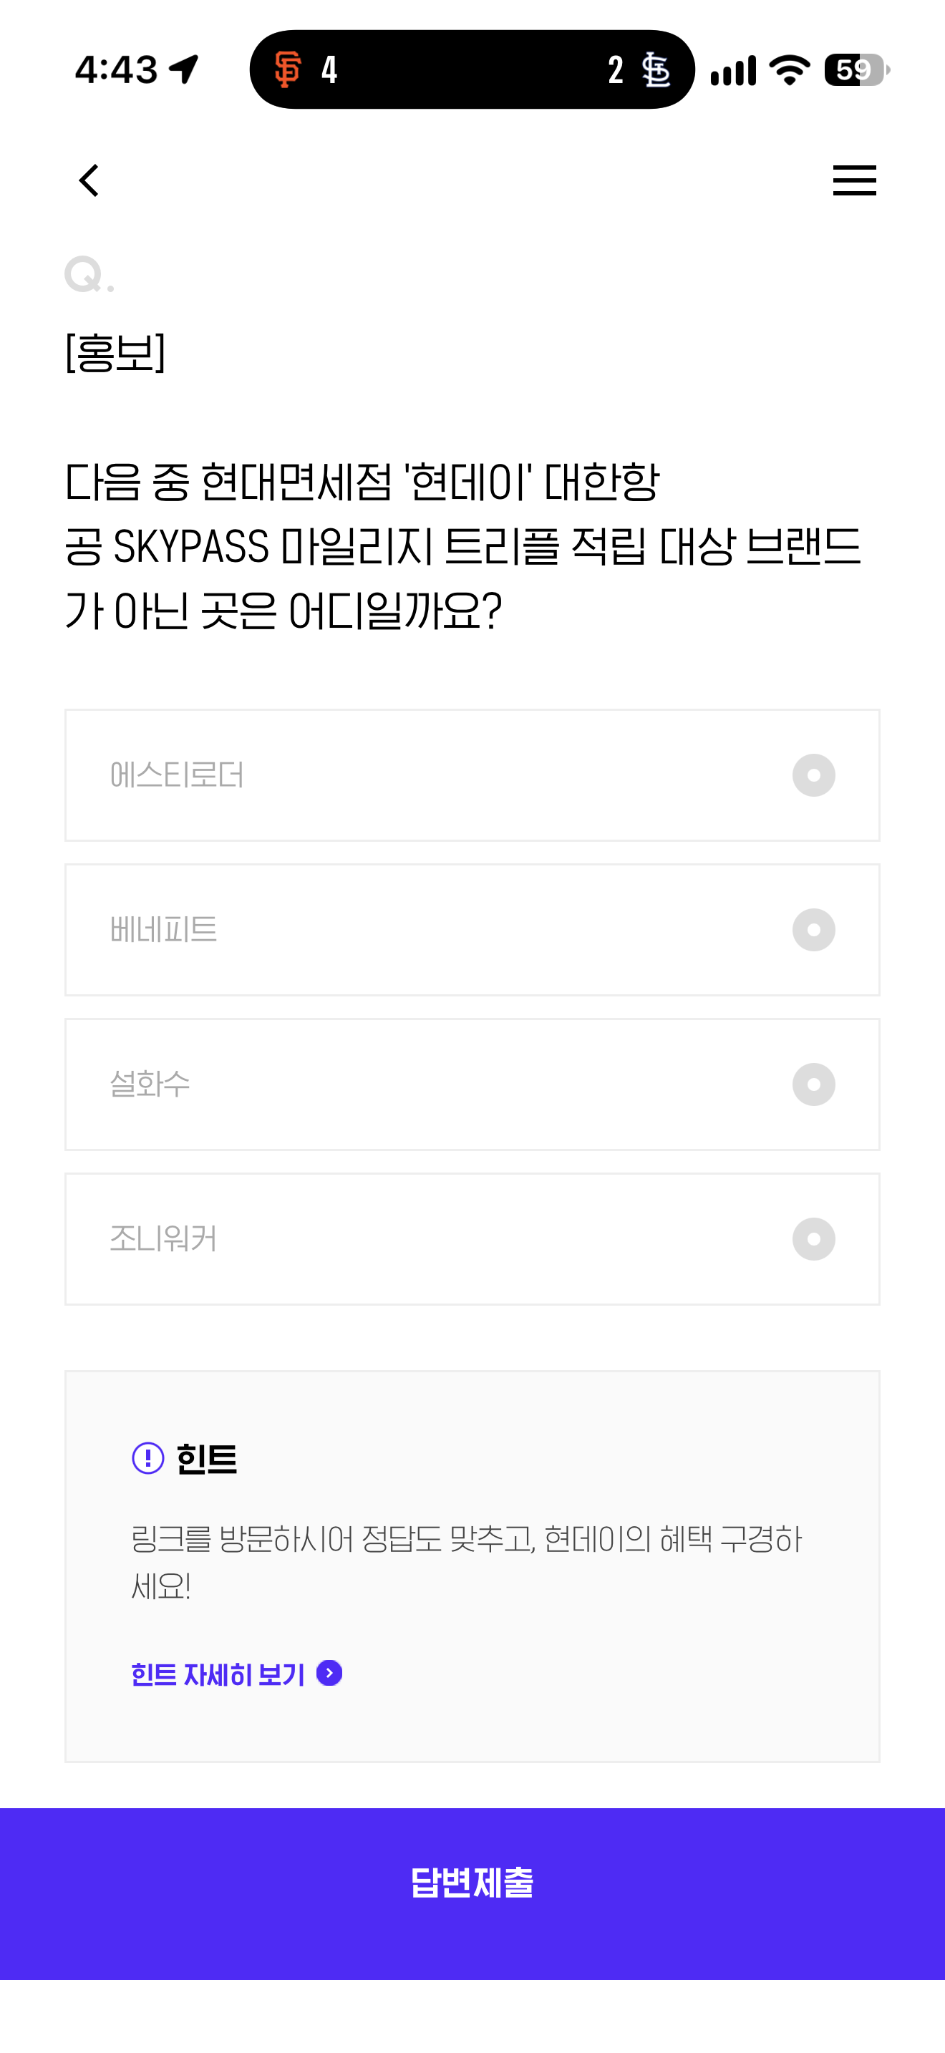This screenshot has width=945, height=2053.
Task: Tap the cellular signal bars icon
Action: tap(733, 71)
